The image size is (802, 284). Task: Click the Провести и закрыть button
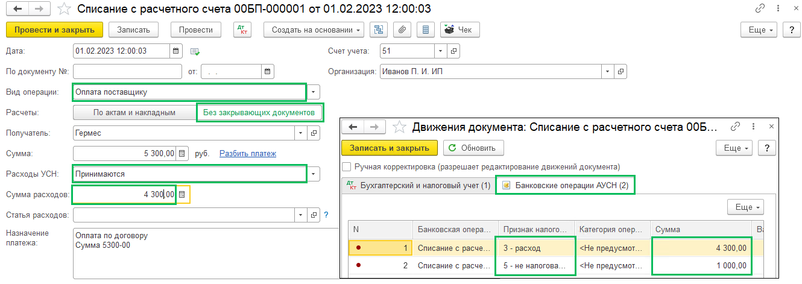54,30
